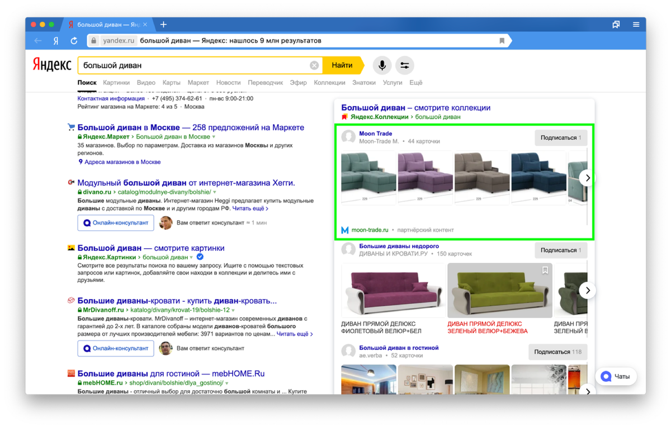The height and width of the screenshot is (427, 671).
Task: Open the browser hamburger menu
Action: [636, 25]
